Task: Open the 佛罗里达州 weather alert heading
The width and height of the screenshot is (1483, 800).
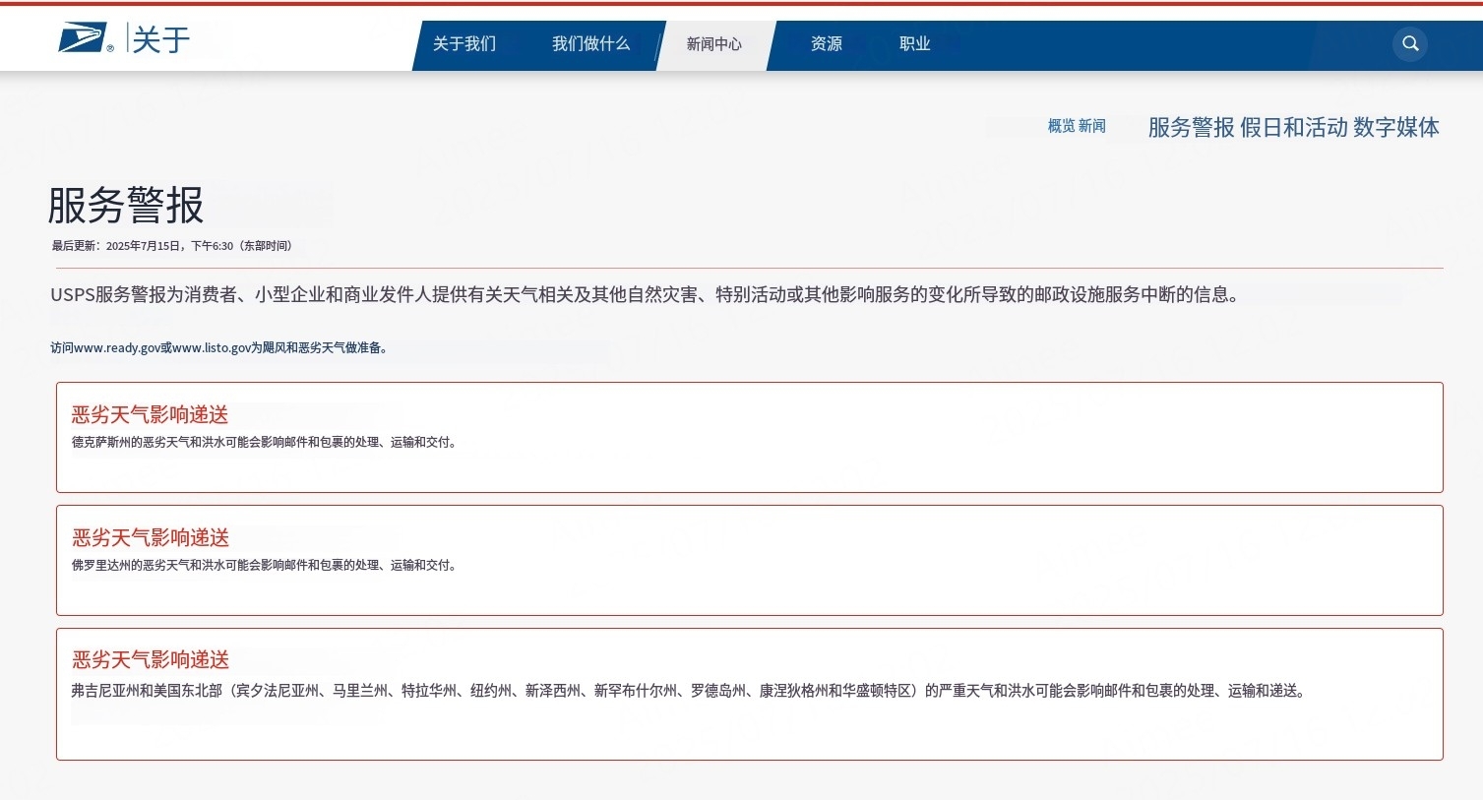Action: [x=151, y=537]
